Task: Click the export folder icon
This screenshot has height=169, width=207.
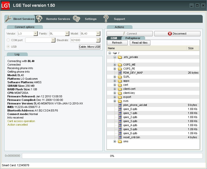Action: 120,97
